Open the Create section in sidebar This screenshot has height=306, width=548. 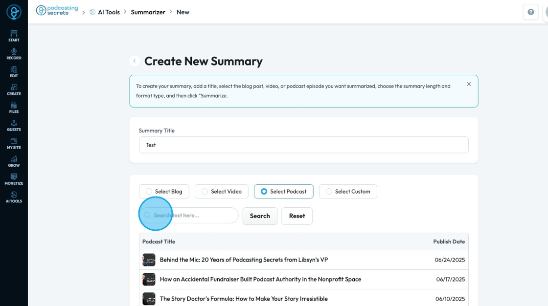tap(14, 89)
